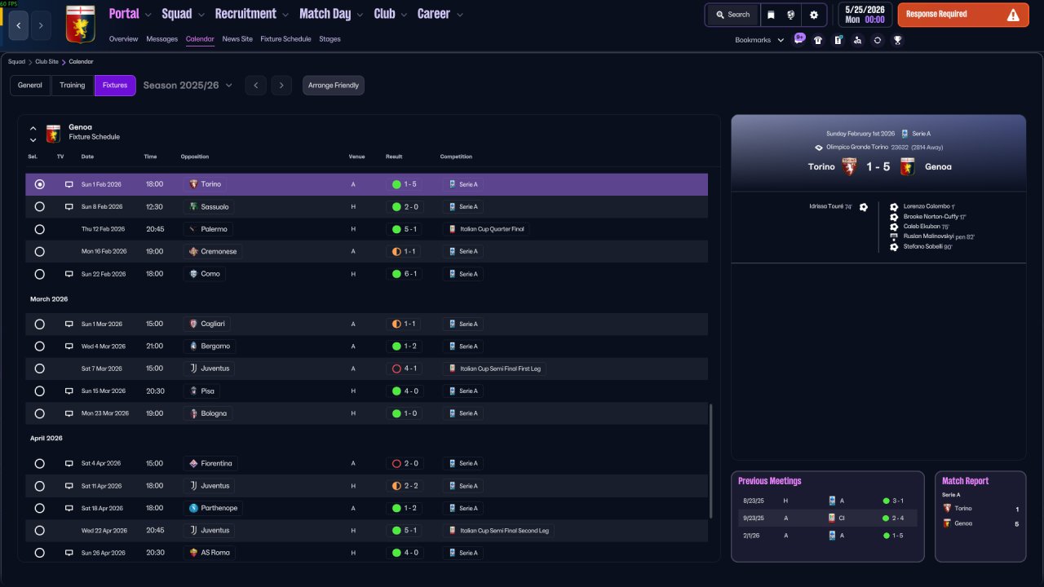Viewport: 1044px width, 587px height.
Task: Select the Training calendar view tab
Action: tap(72, 86)
